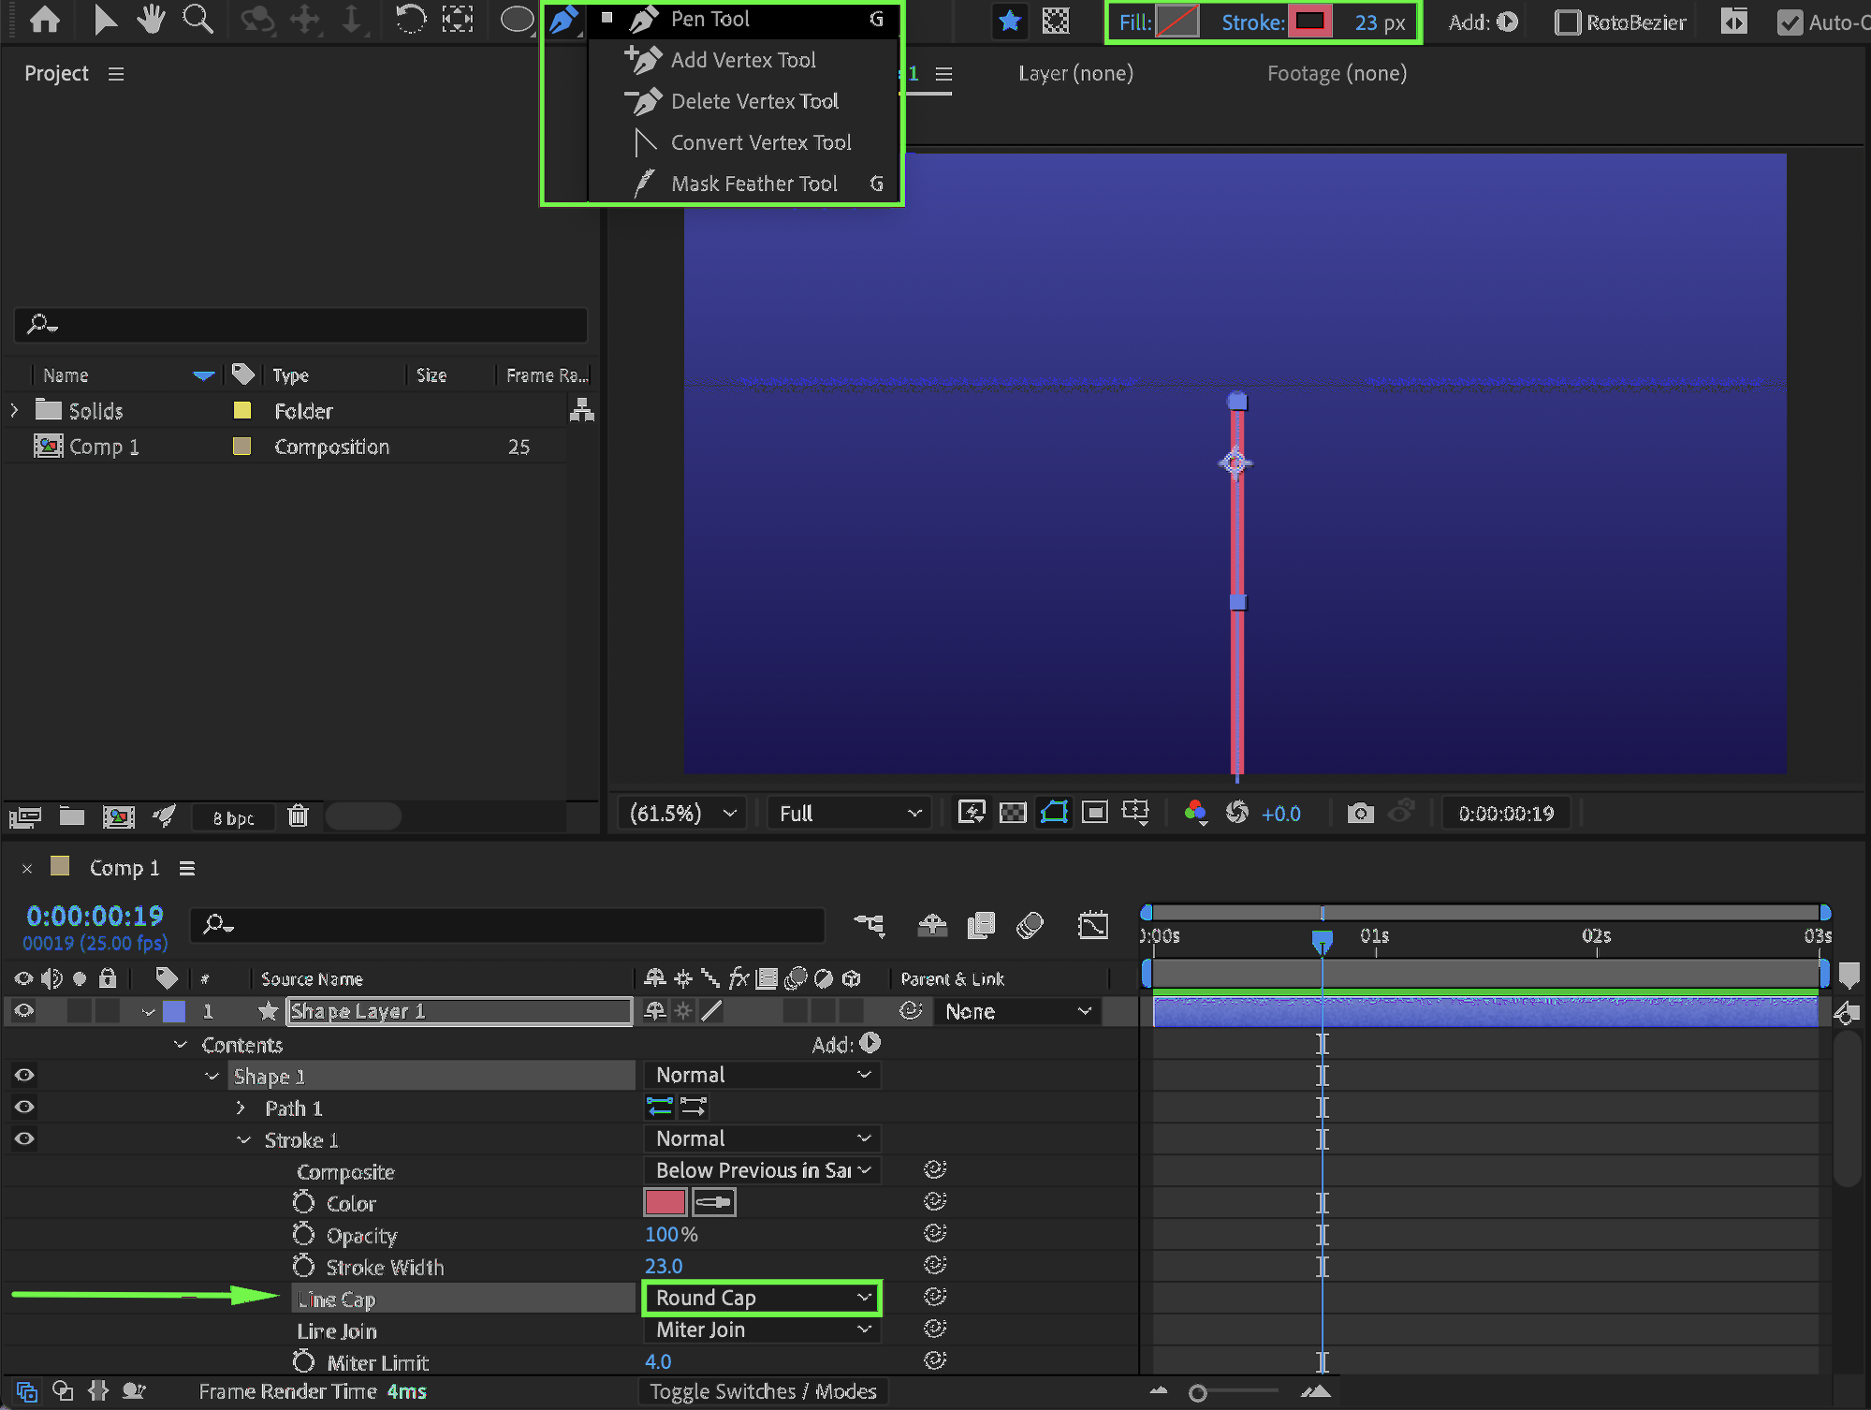
Task: Select the Zoom magnifier tool
Action: (x=197, y=20)
